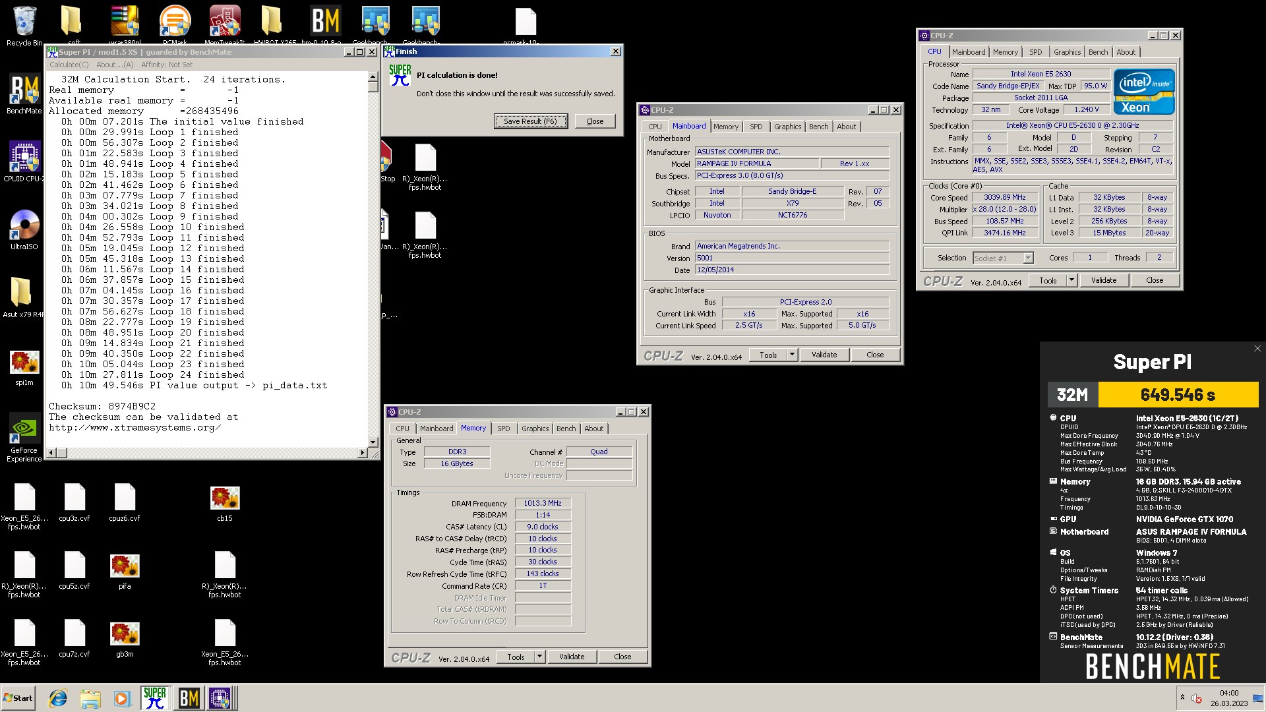The width and height of the screenshot is (1266, 712).
Task: Open Windows Media Player from the taskbar
Action: click(122, 698)
